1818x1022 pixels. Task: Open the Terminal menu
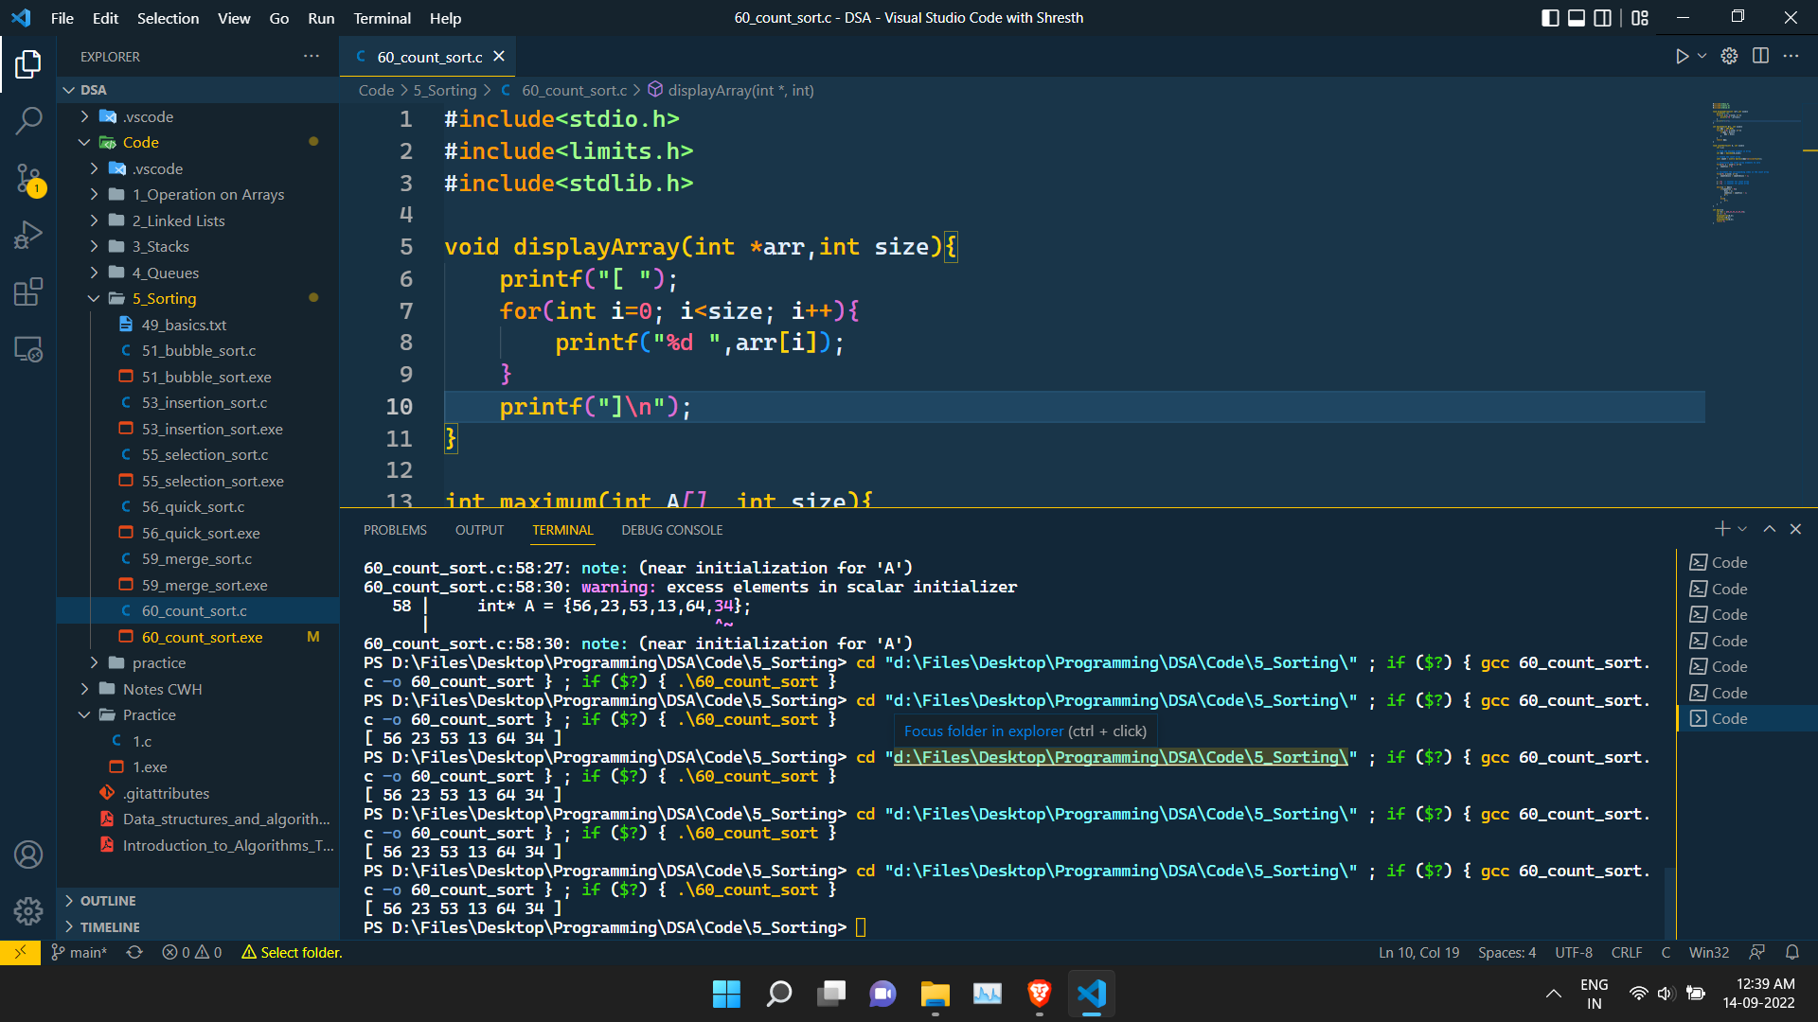[x=382, y=18]
